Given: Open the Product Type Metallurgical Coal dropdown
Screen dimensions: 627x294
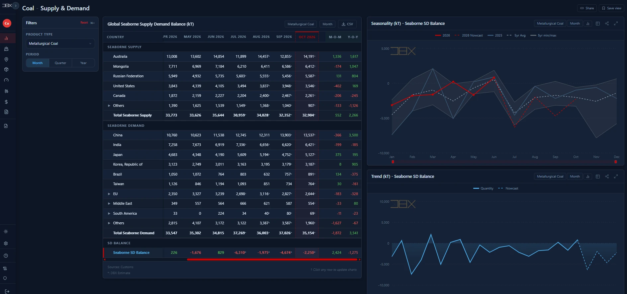Looking at the screenshot, I should pyautogui.click(x=60, y=43).
